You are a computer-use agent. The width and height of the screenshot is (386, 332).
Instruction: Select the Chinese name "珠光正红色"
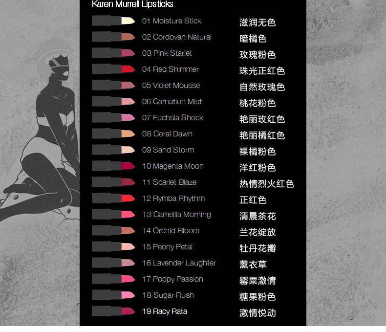tap(262, 71)
